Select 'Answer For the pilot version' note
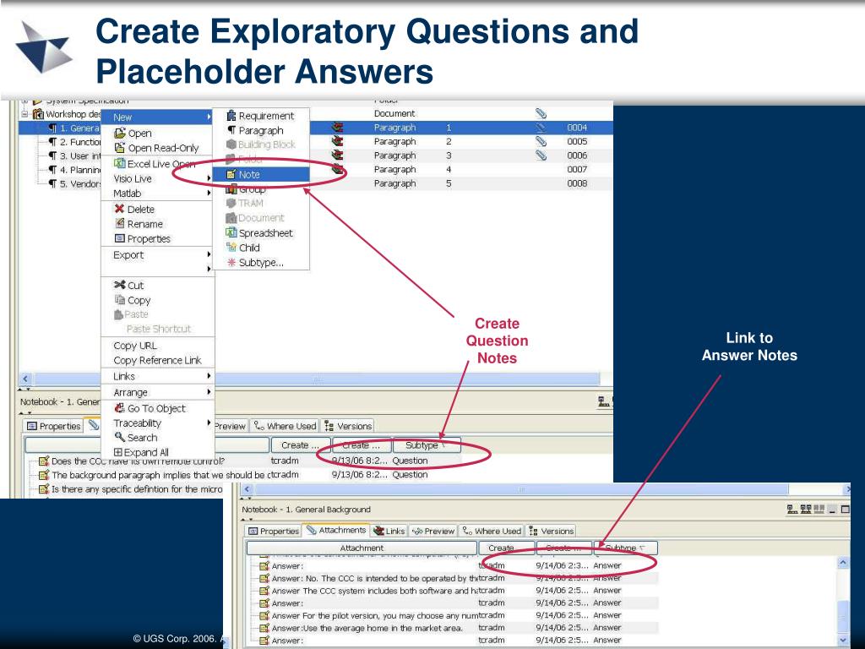 (x=370, y=615)
